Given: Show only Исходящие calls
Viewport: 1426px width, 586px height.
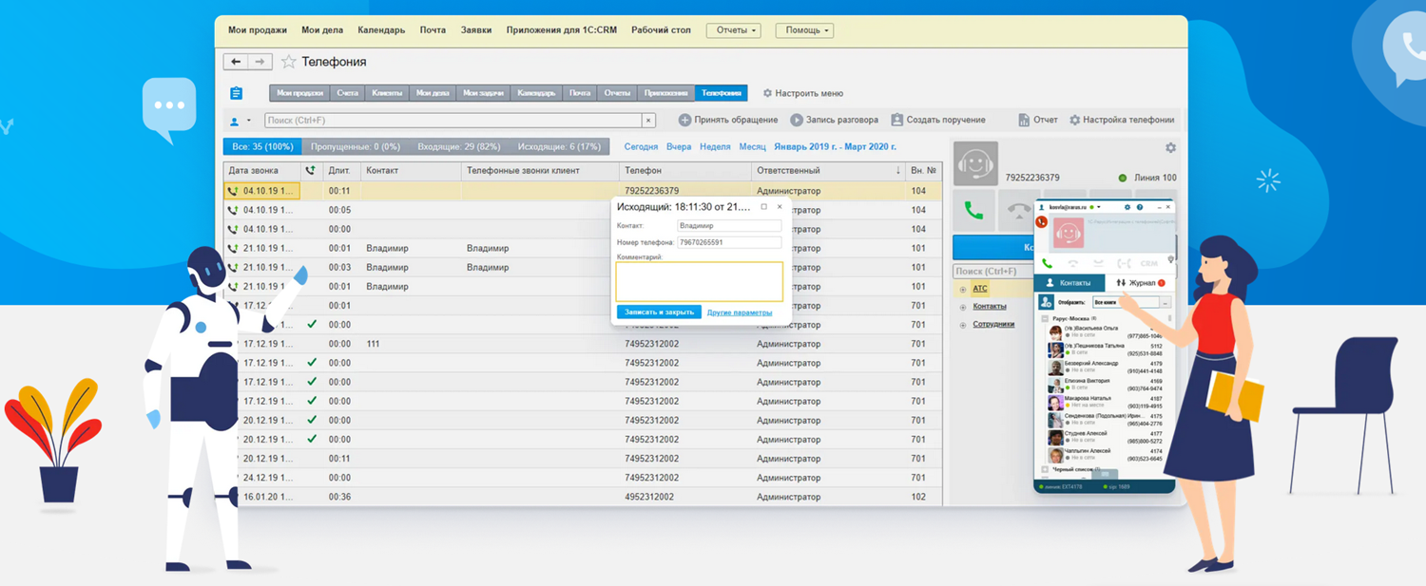Looking at the screenshot, I should [559, 147].
